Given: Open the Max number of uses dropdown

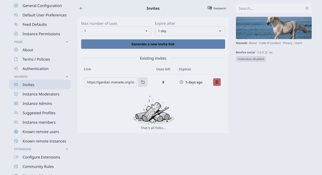Looking at the screenshot, I should [116, 31].
